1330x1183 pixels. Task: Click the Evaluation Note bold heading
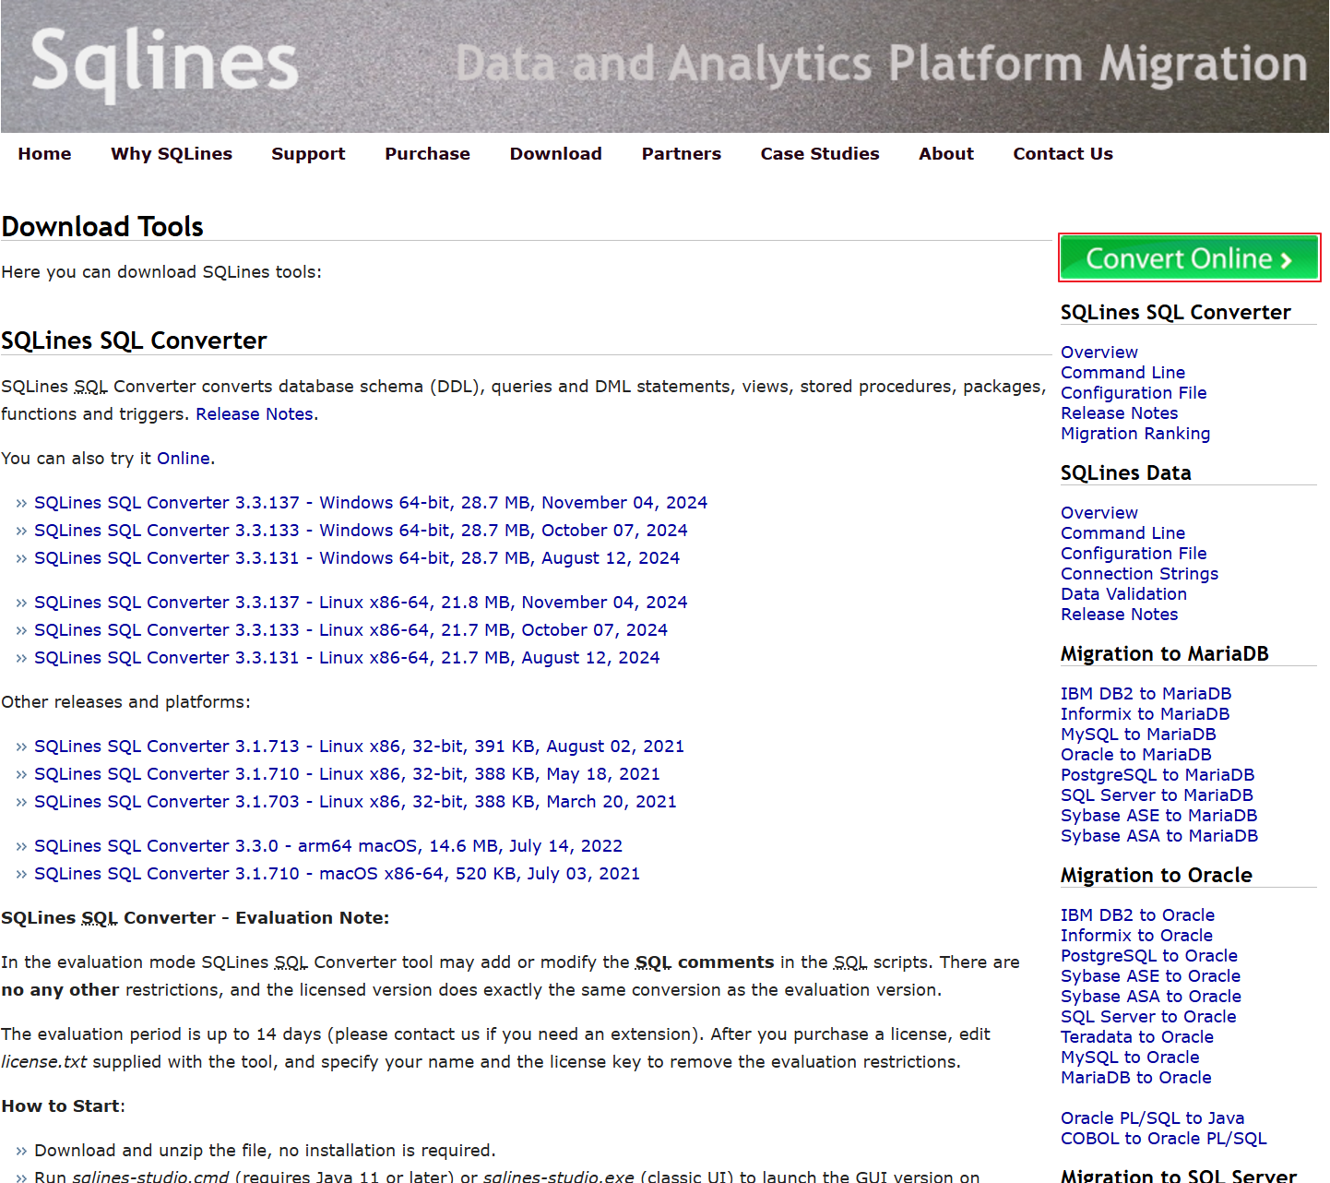click(196, 918)
